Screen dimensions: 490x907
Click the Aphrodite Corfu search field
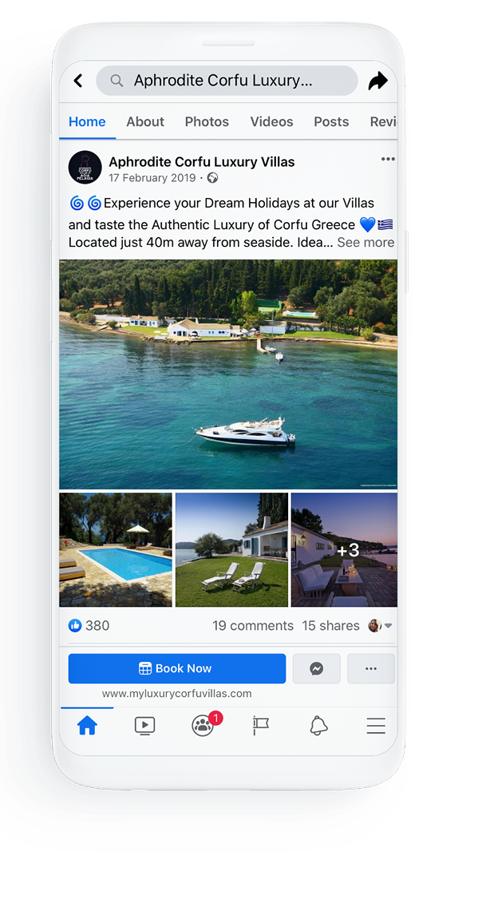pos(227,81)
